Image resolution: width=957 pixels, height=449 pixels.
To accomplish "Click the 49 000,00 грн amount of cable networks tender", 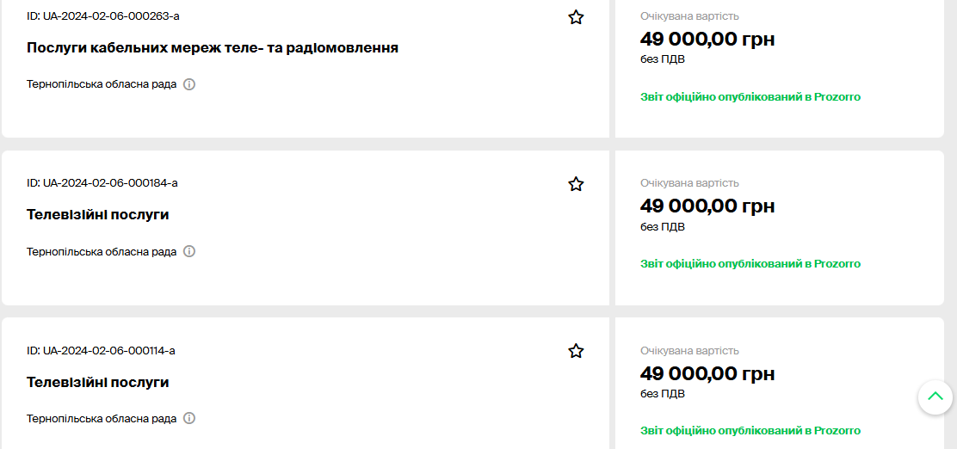I will click(707, 39).
